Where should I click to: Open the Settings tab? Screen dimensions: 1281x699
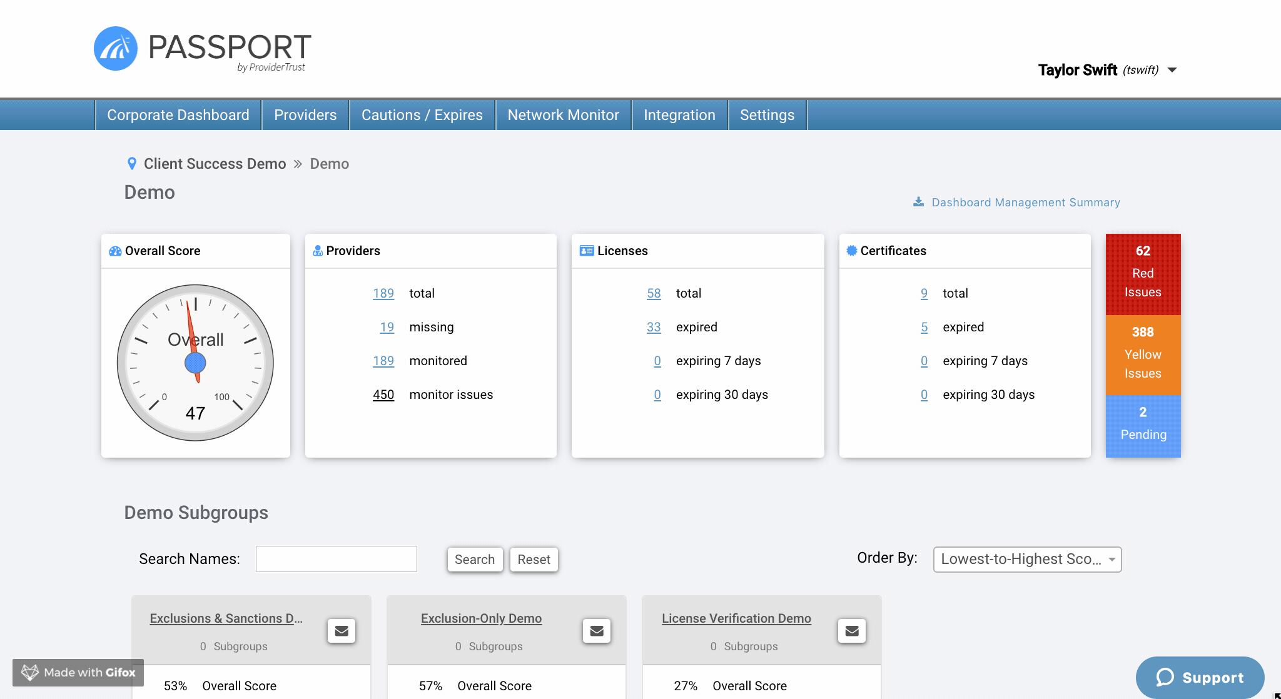(x=767, y=115)
